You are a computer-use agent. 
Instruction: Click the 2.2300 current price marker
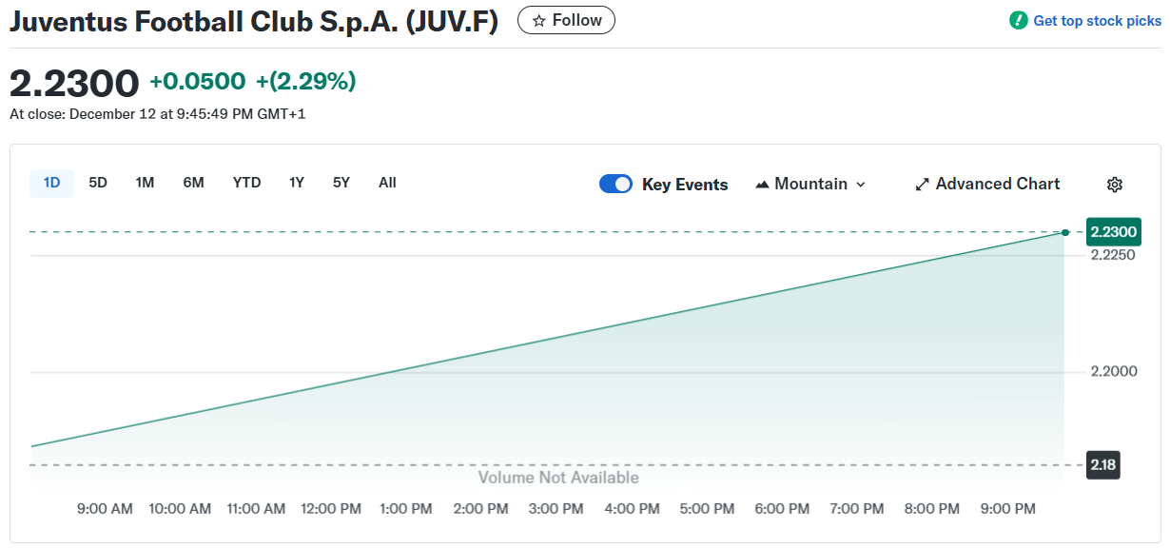click(x=1113, y=232)
